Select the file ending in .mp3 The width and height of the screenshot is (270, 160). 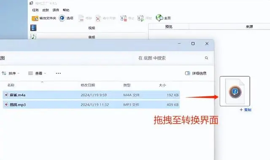pyautogui.click(x=91, y=104)
